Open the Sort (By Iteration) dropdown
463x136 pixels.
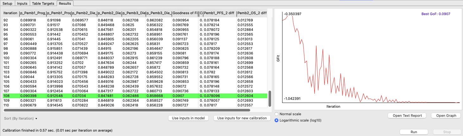[21, 118]
